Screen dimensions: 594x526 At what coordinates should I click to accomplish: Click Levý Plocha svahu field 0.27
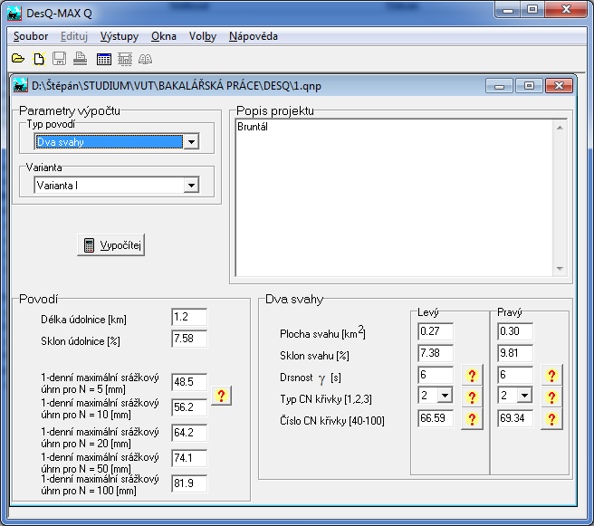[436, 331]
